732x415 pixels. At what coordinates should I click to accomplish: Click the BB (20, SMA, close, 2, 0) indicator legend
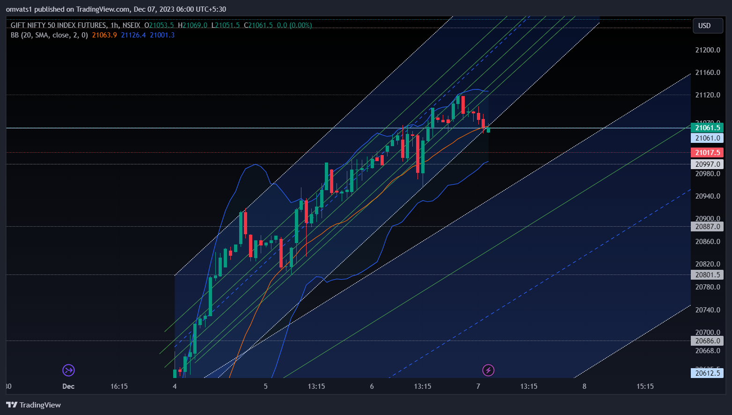click(49, 35)
